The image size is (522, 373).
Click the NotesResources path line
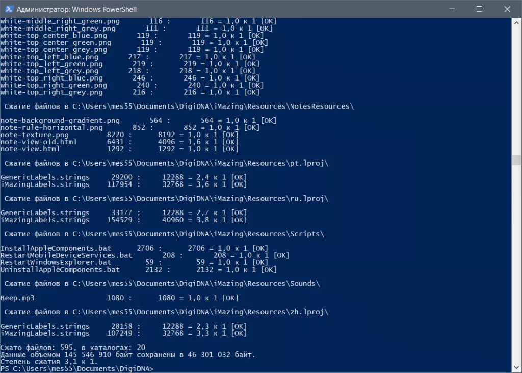(x=179, y=106)
